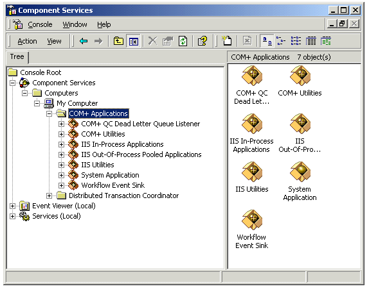Select the Tree tab
Screen dimensions: 369x291
[17, 57]
